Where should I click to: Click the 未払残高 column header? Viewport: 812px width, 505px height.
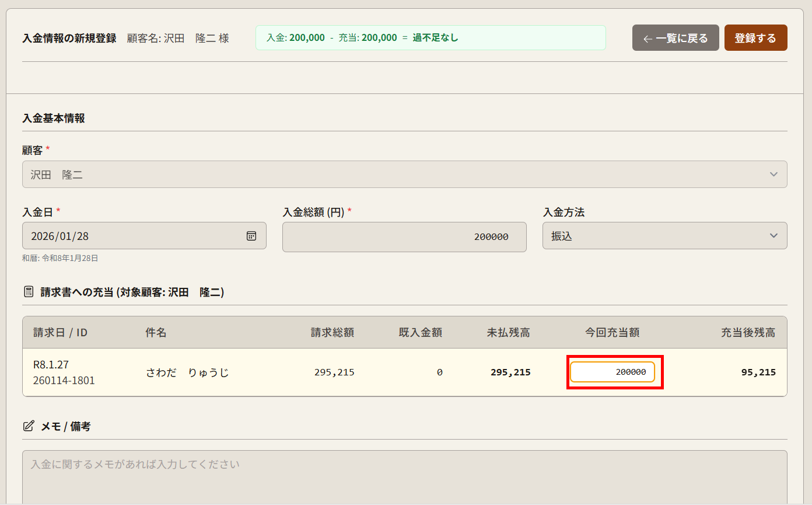pos(508,333)
